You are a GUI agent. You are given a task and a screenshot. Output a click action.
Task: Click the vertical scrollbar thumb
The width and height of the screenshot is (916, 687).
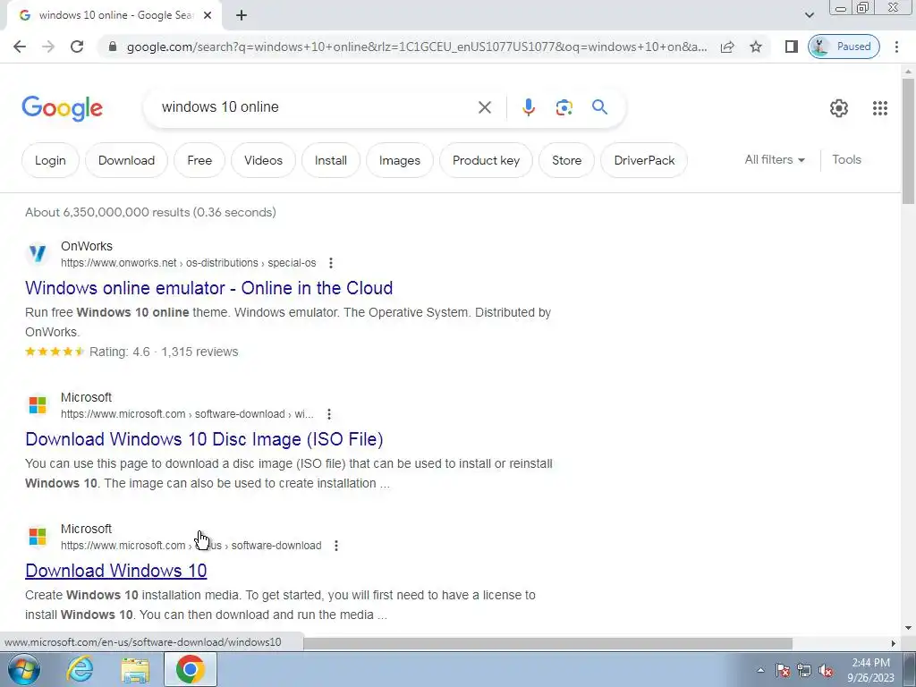coord(908,140)
